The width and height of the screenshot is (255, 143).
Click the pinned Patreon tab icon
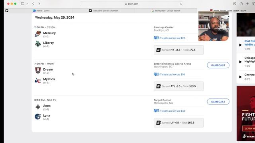click(7, 11)
